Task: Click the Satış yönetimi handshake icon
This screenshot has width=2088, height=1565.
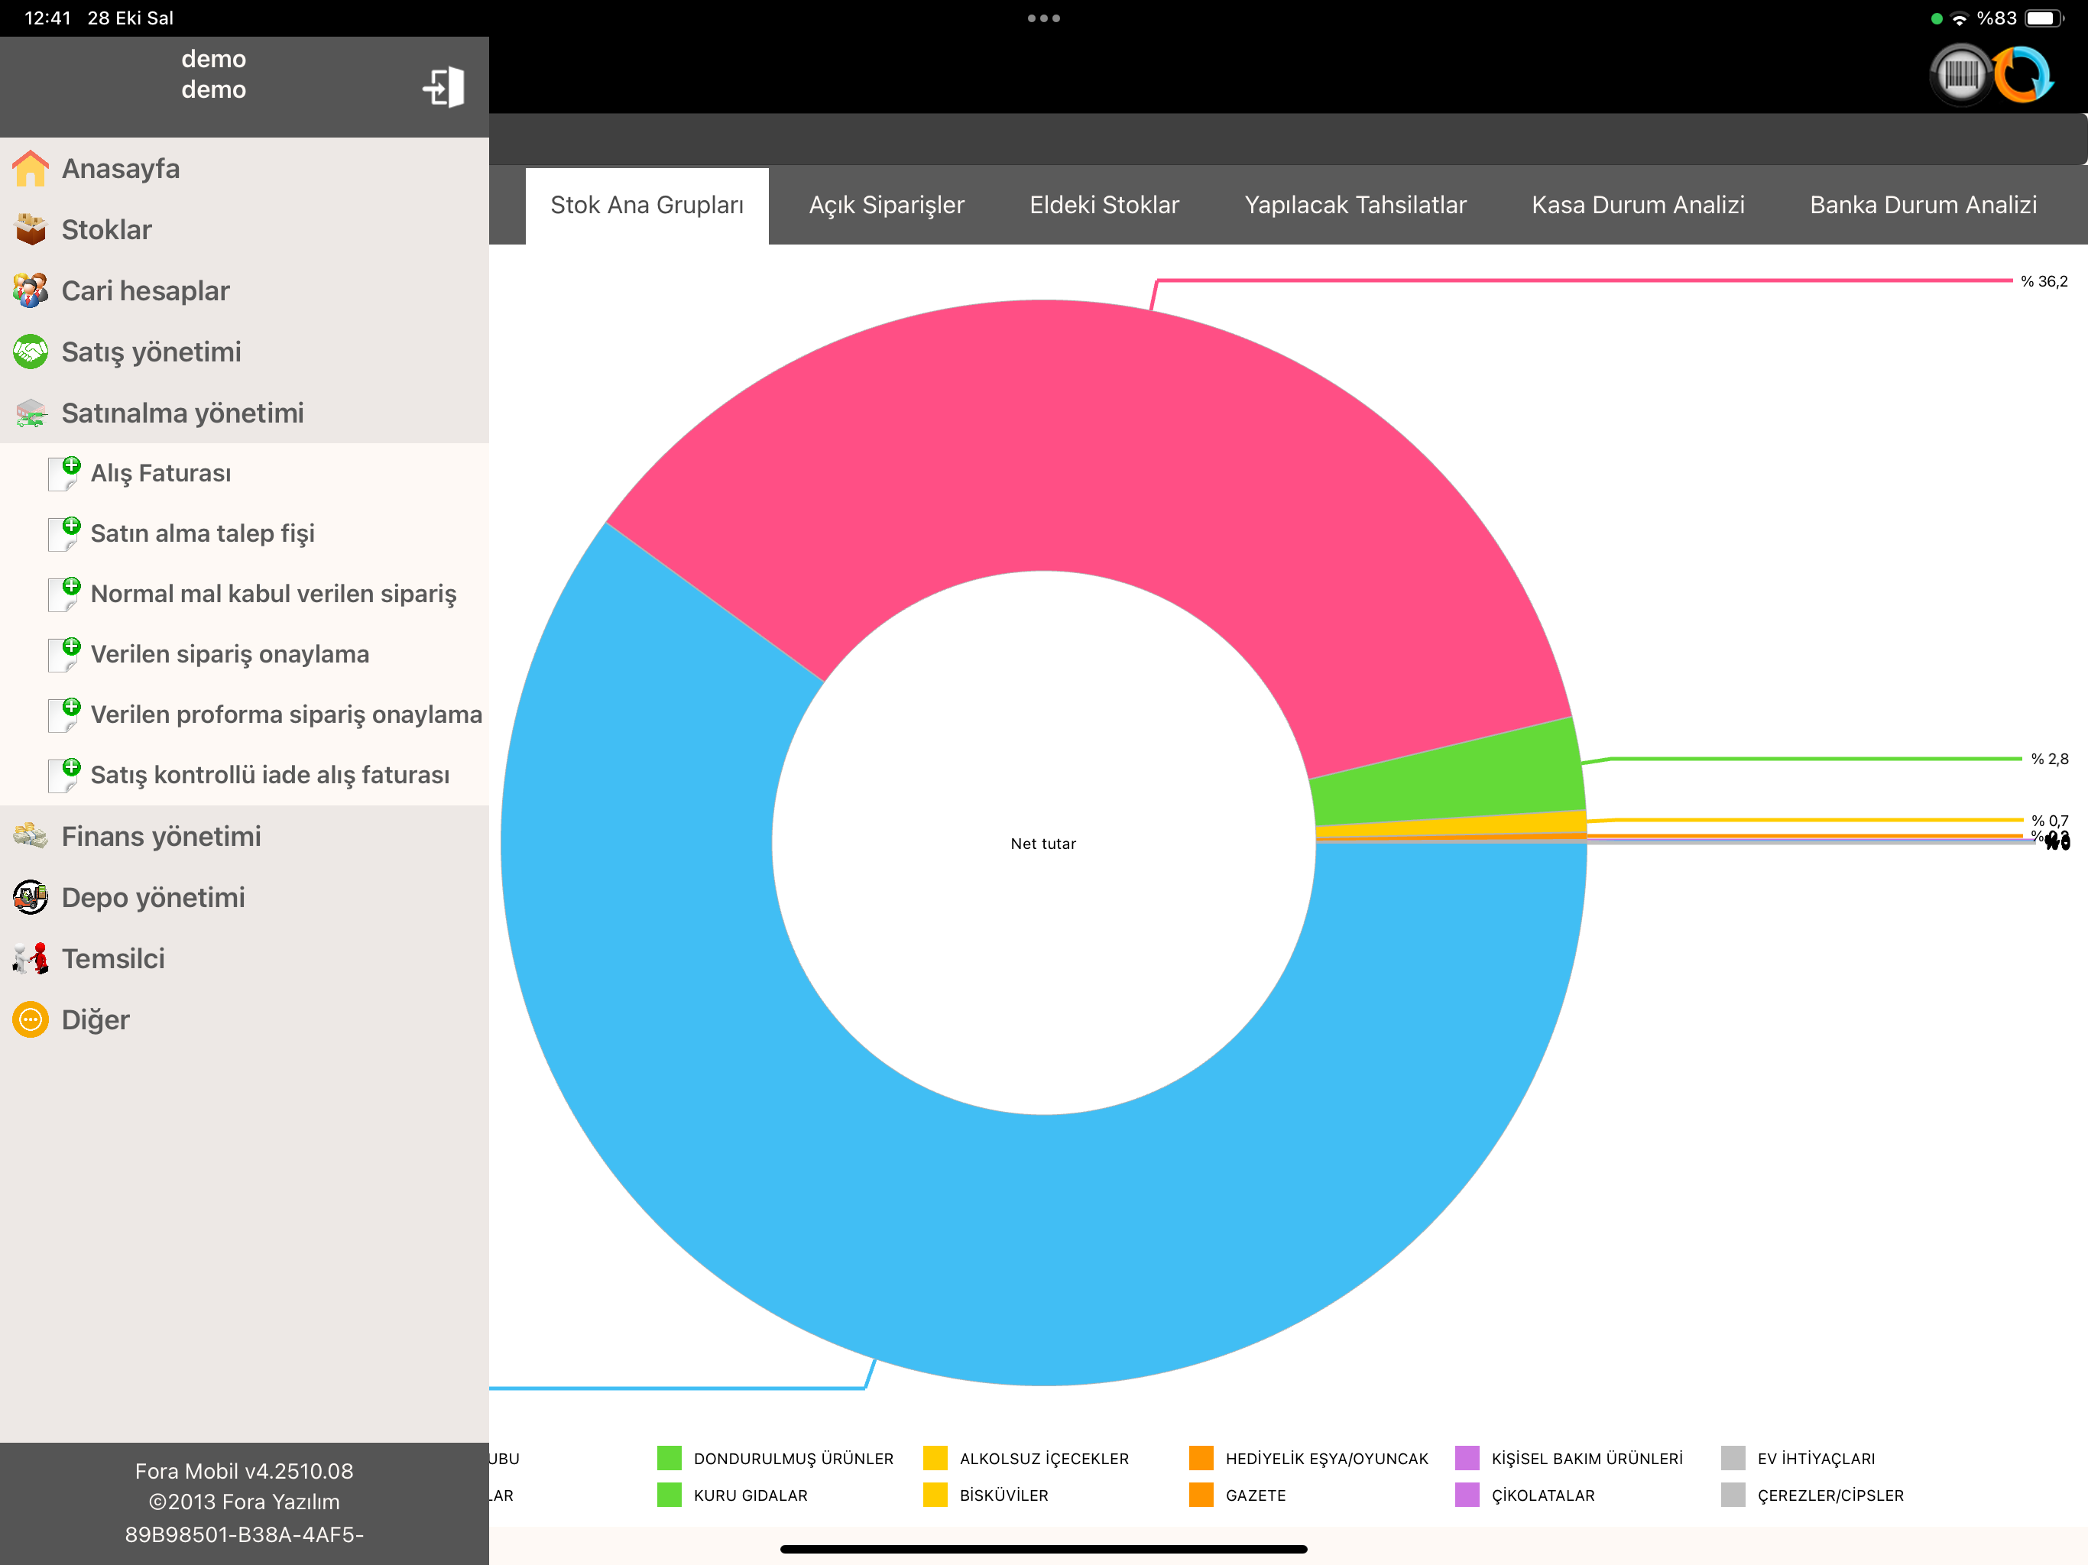Action: click(31, 352)
